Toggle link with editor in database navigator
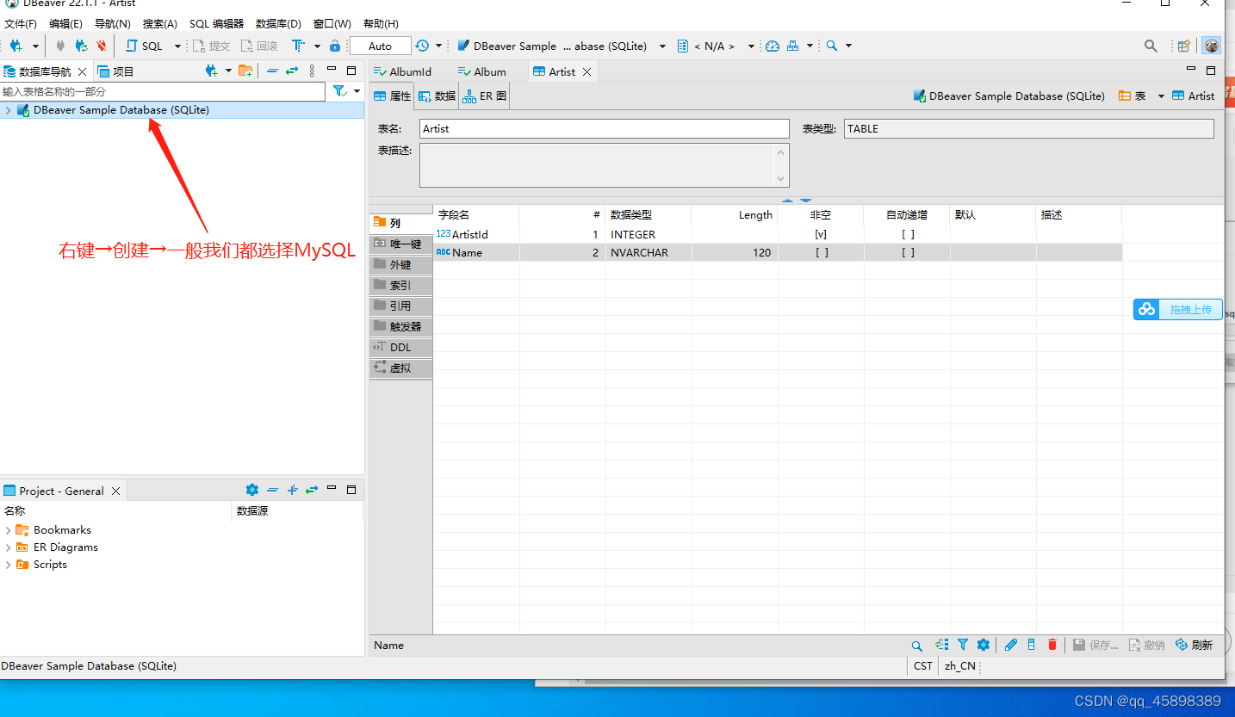1235x717 pixels. click(292, 71)
